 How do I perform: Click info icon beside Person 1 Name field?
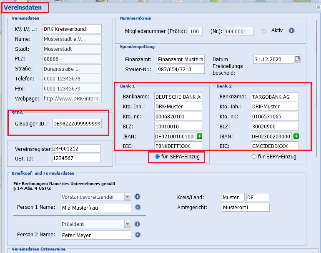(137, 207)
